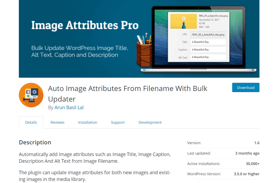
Task: Click the 'WordPress Version:' label
Action: click(204, 174)
